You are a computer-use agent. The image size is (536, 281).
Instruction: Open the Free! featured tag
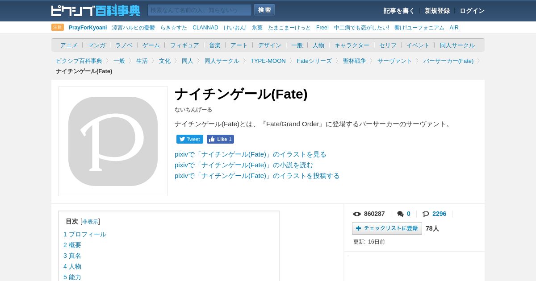(322, 28)
